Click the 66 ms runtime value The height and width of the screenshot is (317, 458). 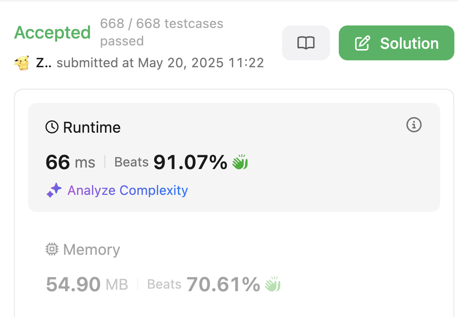click(70, 162)
